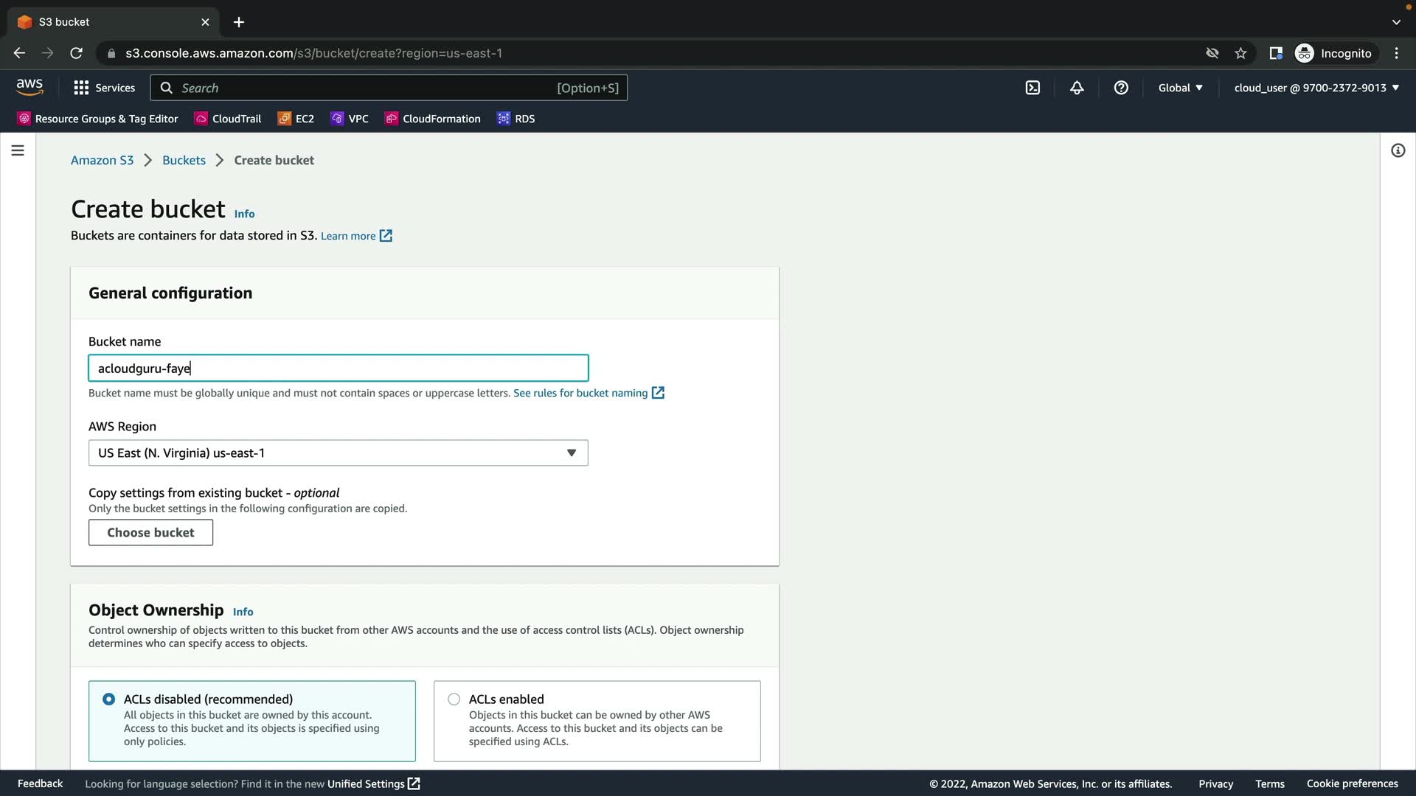The image size is (1416, 796).
Task: Open the info panel icon at right
Action: coord(1398,150)
